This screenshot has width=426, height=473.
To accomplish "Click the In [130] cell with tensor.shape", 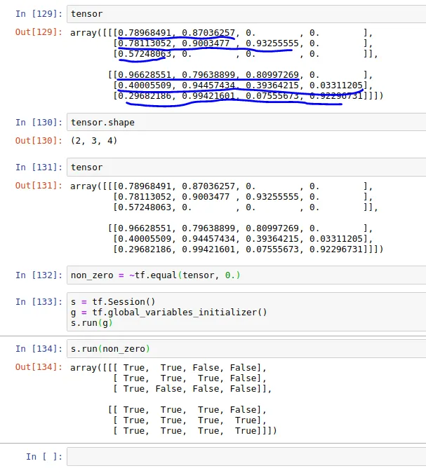I will (x=246, y=122).
